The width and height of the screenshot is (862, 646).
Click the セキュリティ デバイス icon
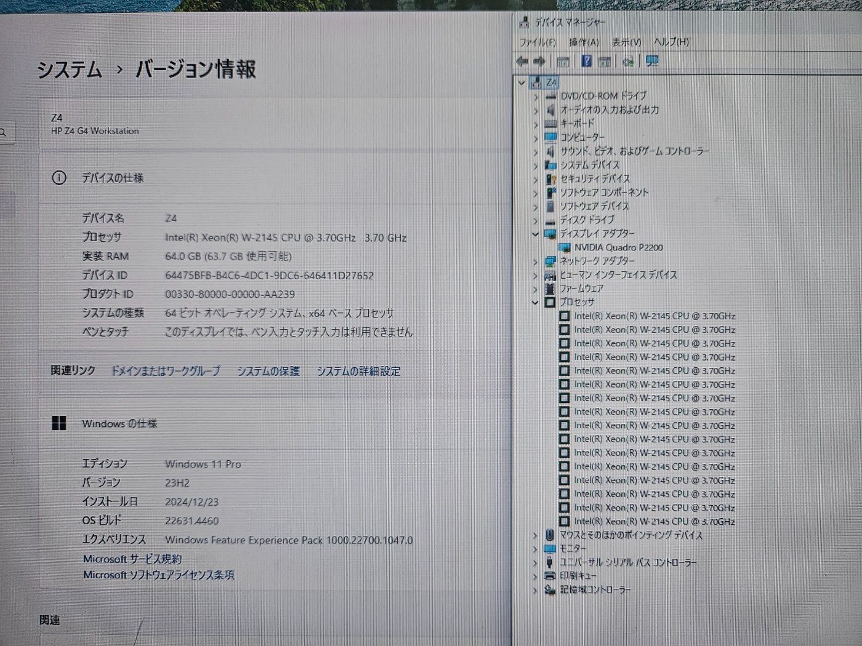pyautogui.click(x=550, y=178)
